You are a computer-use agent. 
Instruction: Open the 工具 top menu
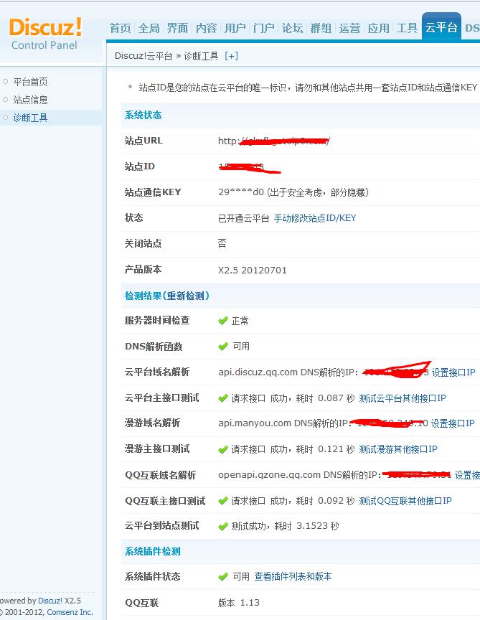[407, 28]
